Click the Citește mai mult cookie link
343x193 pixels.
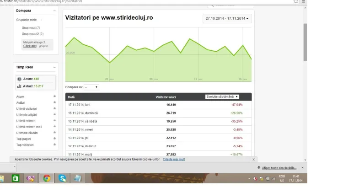pos(174,159)
